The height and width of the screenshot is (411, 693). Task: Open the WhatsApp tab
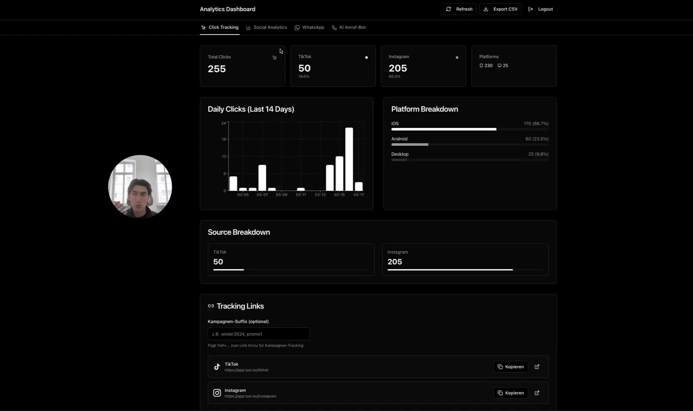pos(309,28)
